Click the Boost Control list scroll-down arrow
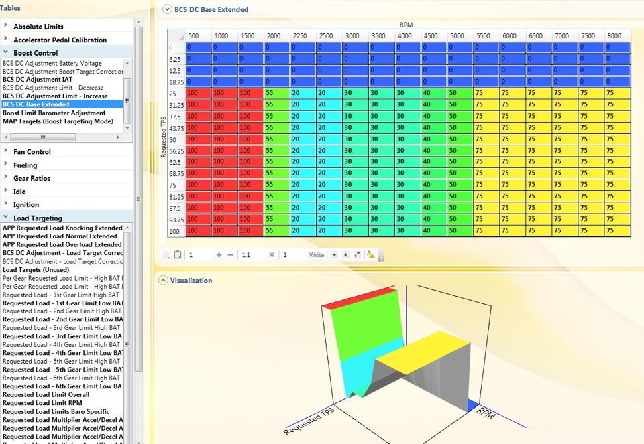This screenshot has width=644, height=444. (x=127, y=129)
